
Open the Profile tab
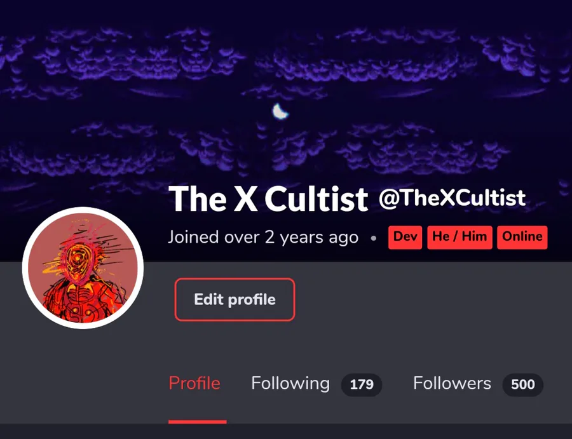tap(194, 383)
